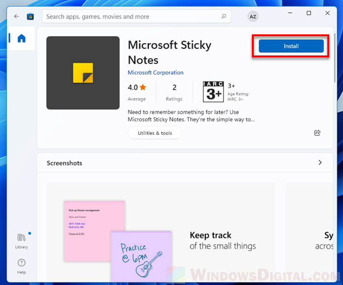
Task: Close the Microsoft Store window
Action: [x=327, y=13]
